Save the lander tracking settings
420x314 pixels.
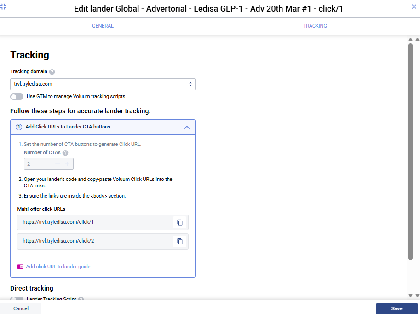pos(397,308)
